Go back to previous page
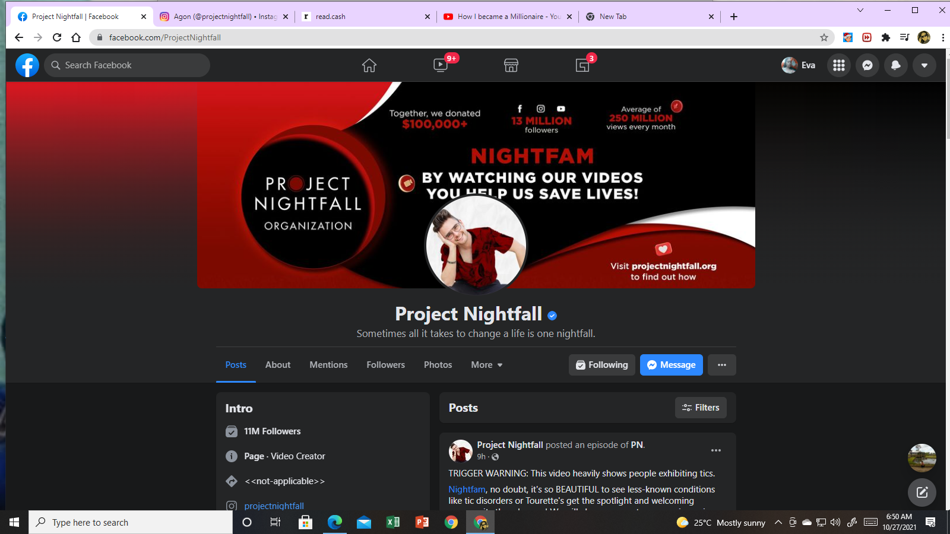Viewport: 950px width, 534px height. (19, 37)
